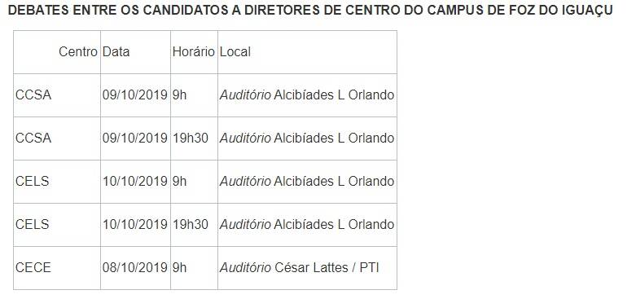Select the Data column header
The width and height of the screenshot is (636, 299).
pyautogui.click(x=116, y=52)
